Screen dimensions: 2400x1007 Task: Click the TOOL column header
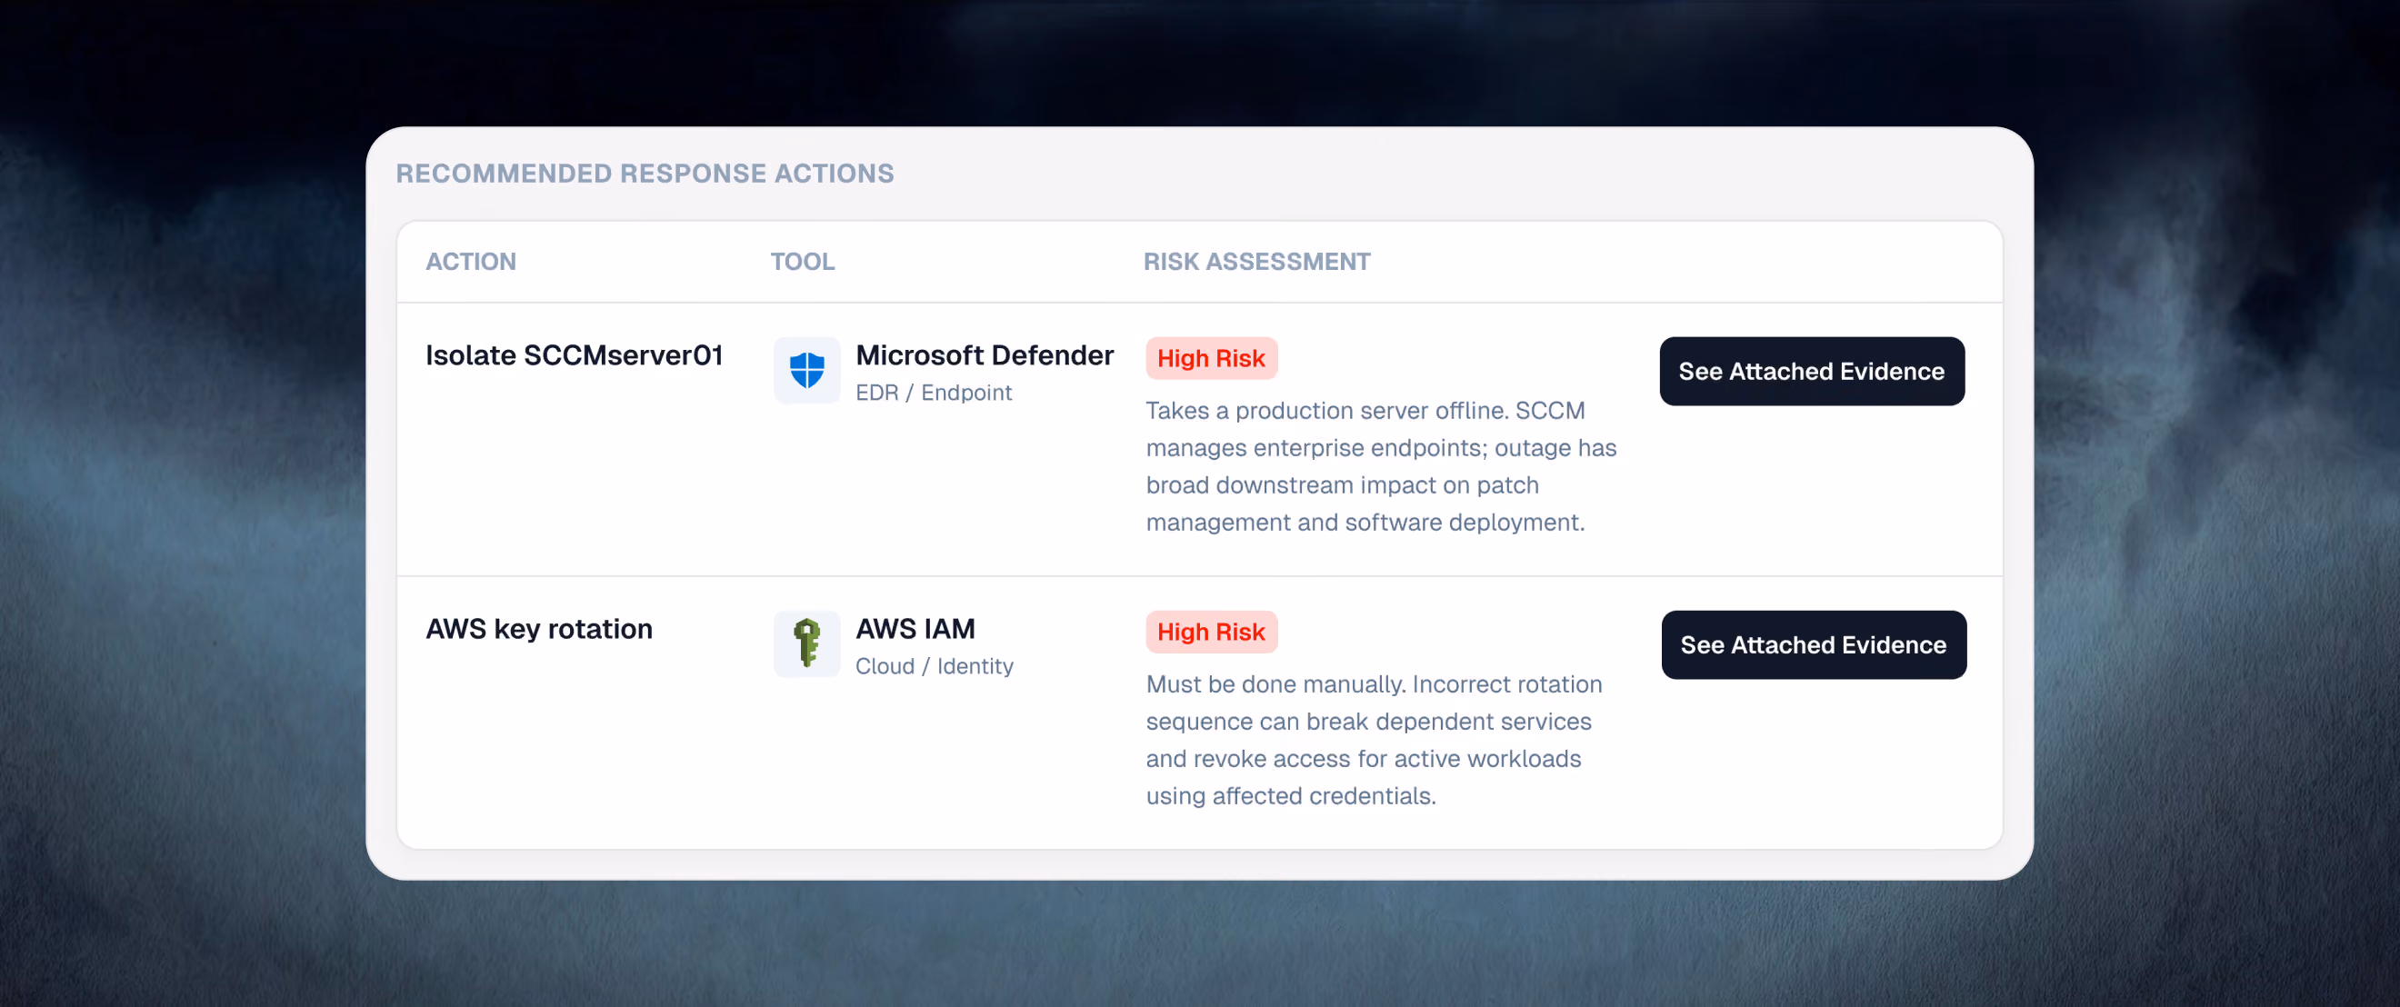pos(802,262)
